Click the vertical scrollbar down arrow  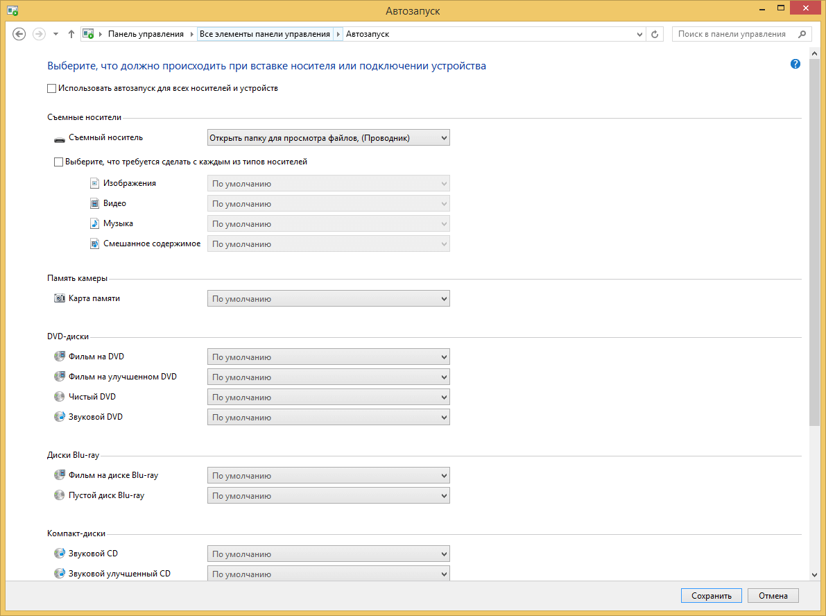[x=814, y=574]
